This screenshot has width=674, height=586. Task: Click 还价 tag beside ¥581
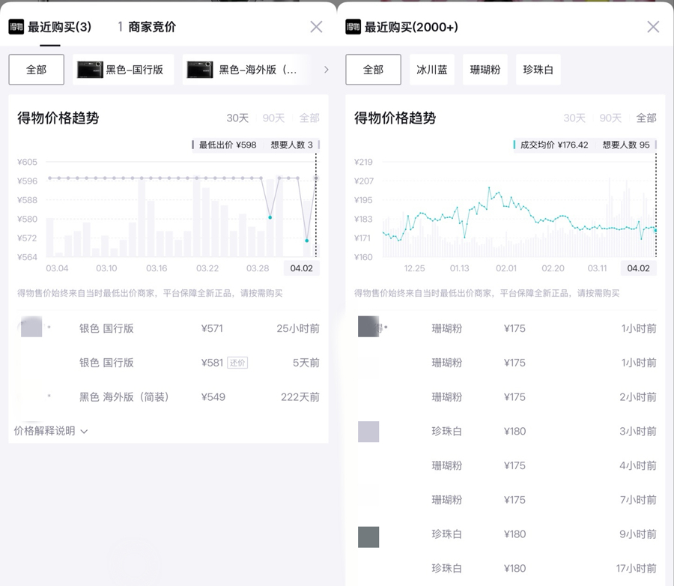pos(237,363)
